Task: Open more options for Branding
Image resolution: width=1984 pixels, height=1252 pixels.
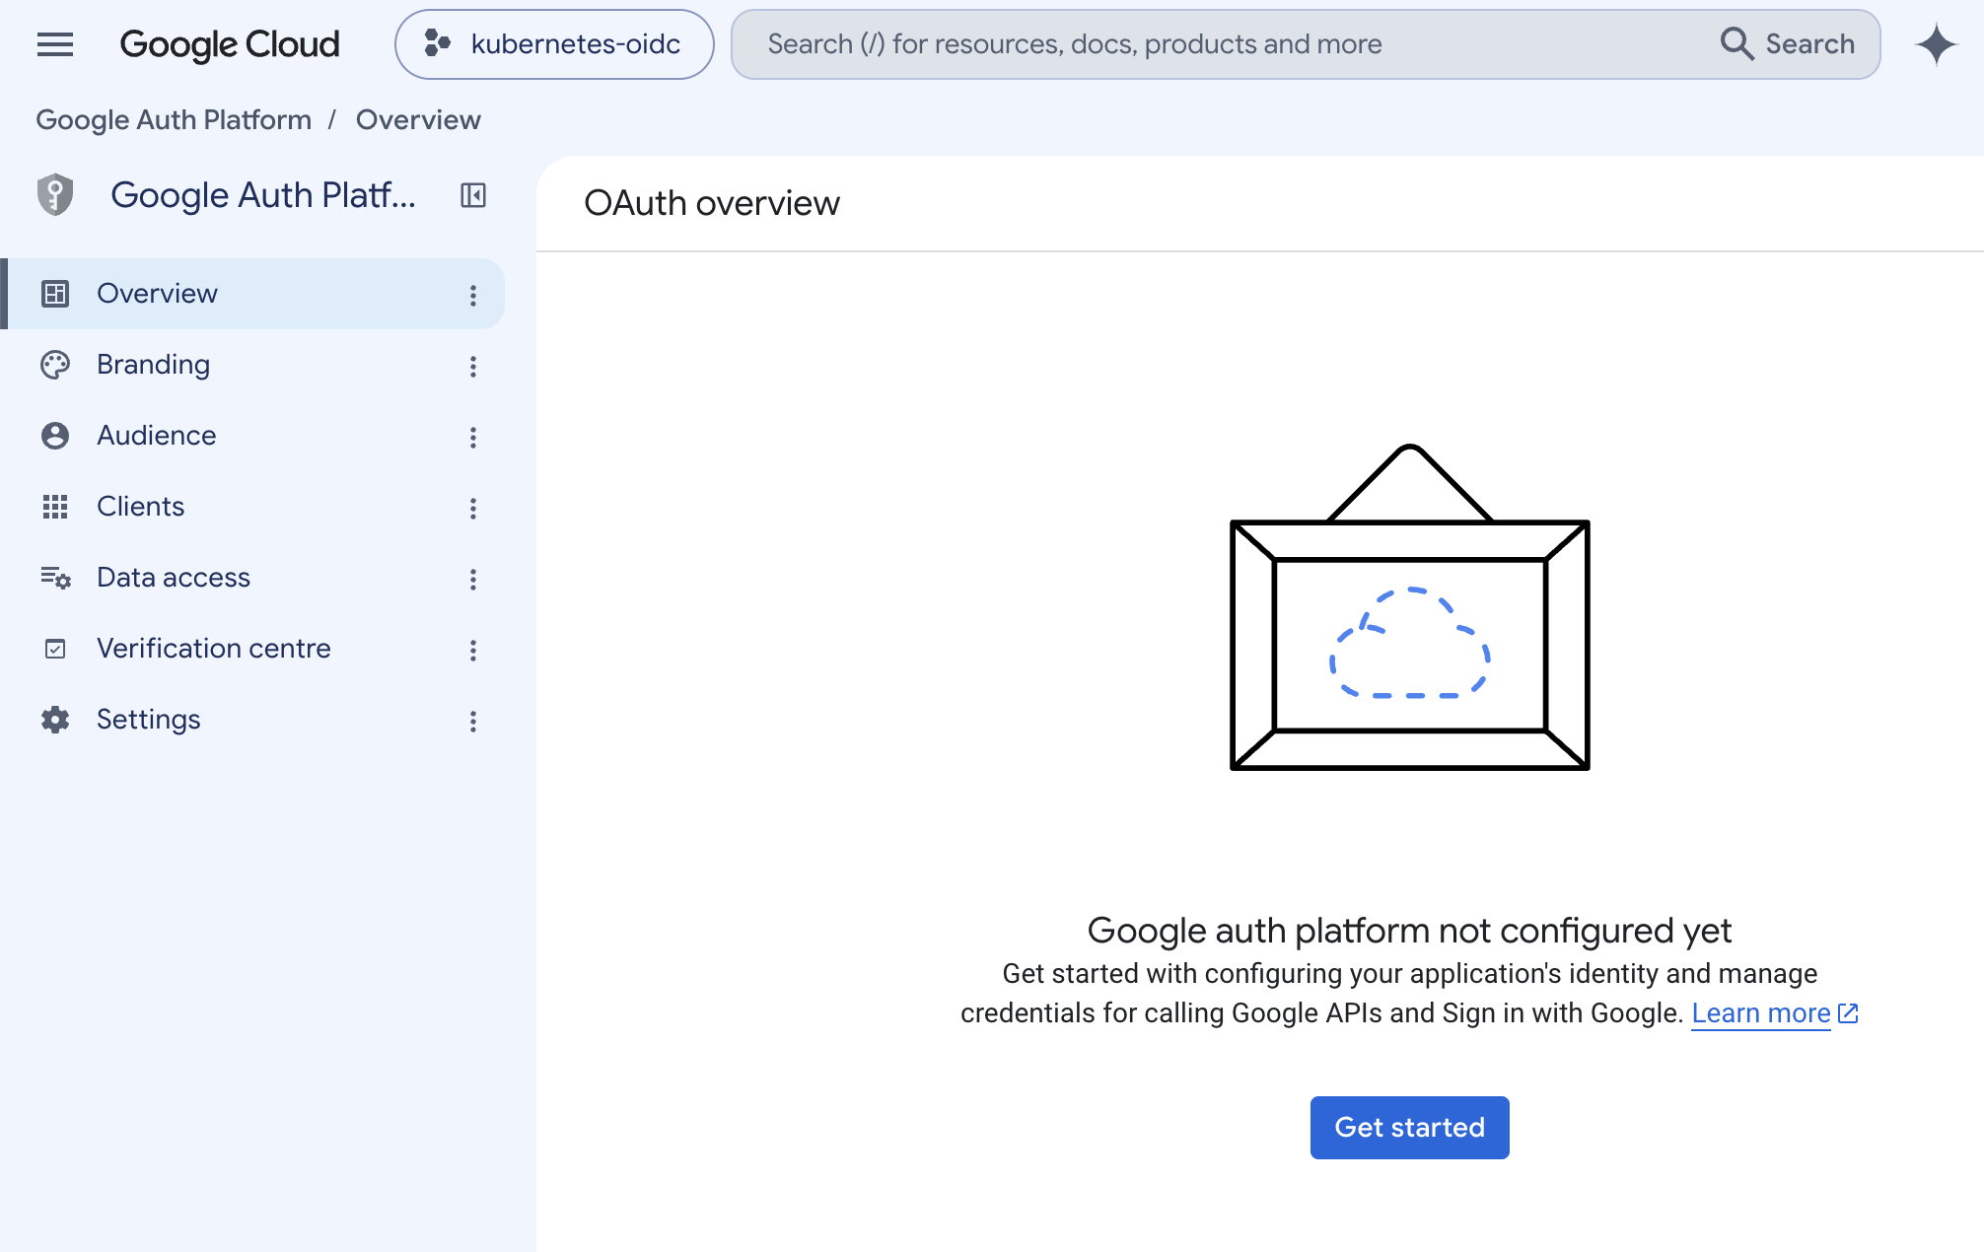Action: pyautogui.click(x=473, y=366)
